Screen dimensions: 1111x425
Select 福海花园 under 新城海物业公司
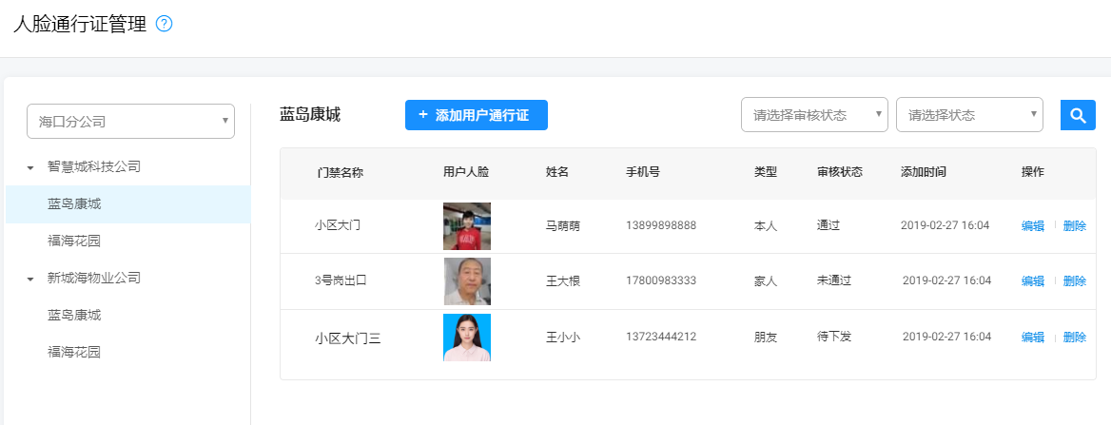pyautogui.click(x=74, y=352)
